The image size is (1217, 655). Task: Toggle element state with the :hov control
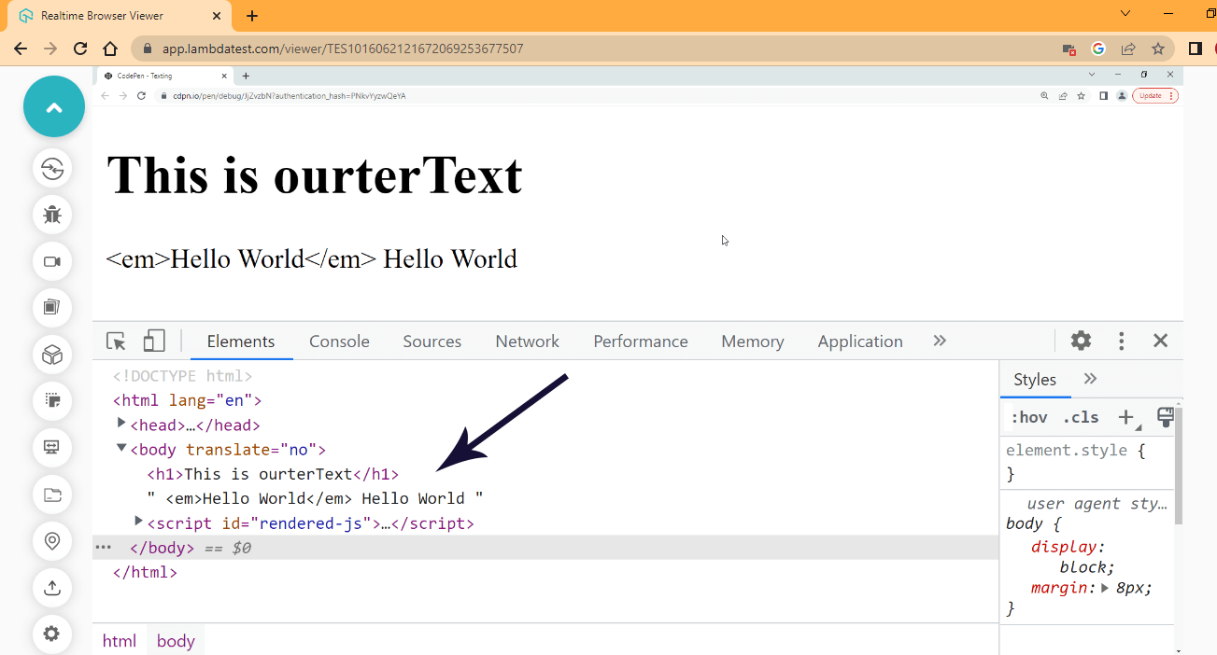1028,417
